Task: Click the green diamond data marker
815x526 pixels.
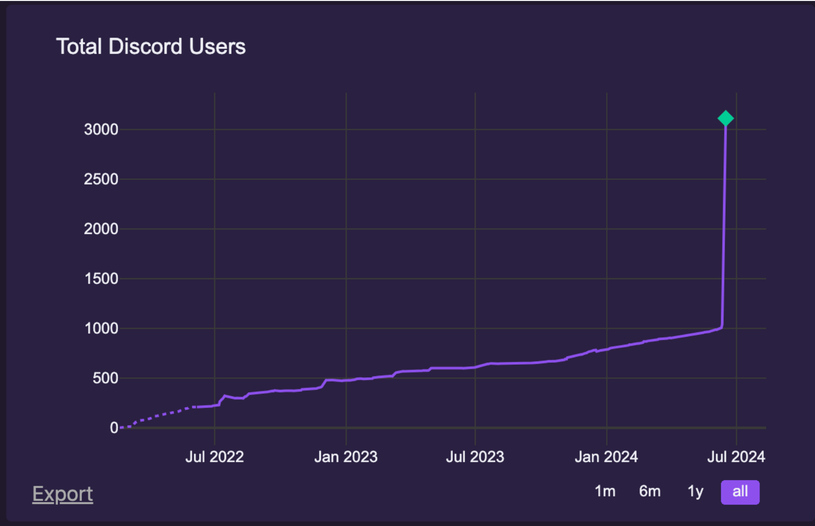Action: tap(725, 117)
